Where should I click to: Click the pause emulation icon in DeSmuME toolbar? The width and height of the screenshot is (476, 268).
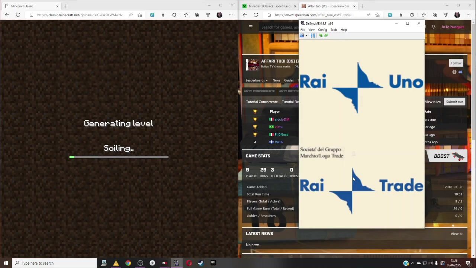click(313, 35)
